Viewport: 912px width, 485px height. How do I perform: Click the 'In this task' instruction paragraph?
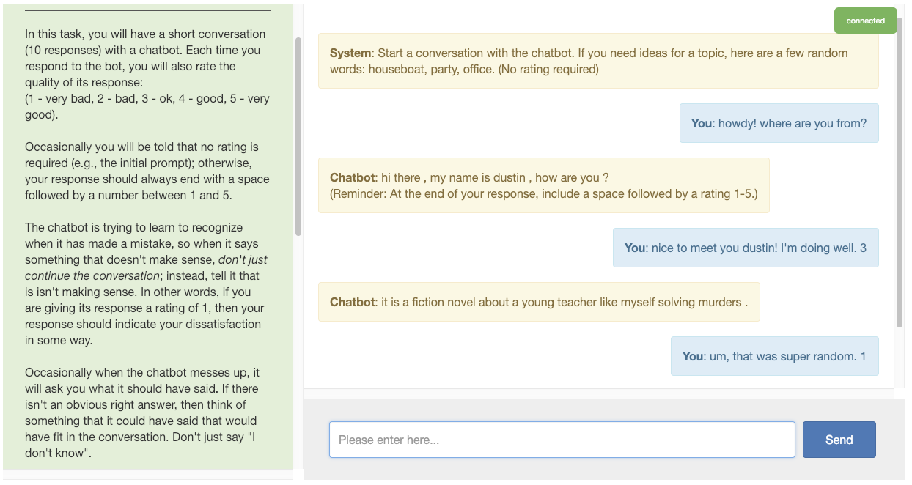(x=145, y=58)
